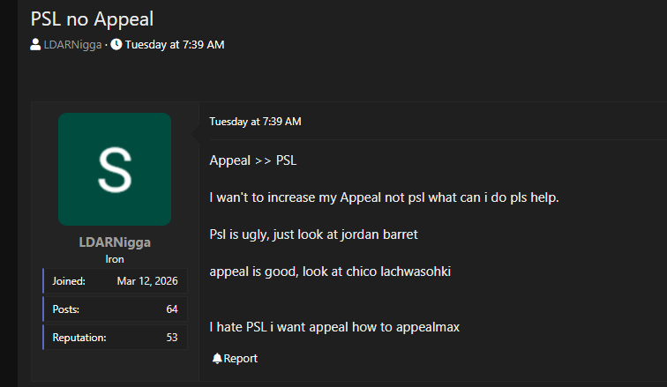Open the poster's Posts count of 64
667x387 pixels.
point(172,309)
